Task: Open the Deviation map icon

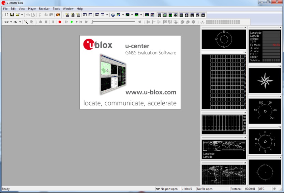Action: point(147,15)
